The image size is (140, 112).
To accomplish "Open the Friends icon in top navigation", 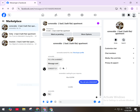I will coord(56,15).
